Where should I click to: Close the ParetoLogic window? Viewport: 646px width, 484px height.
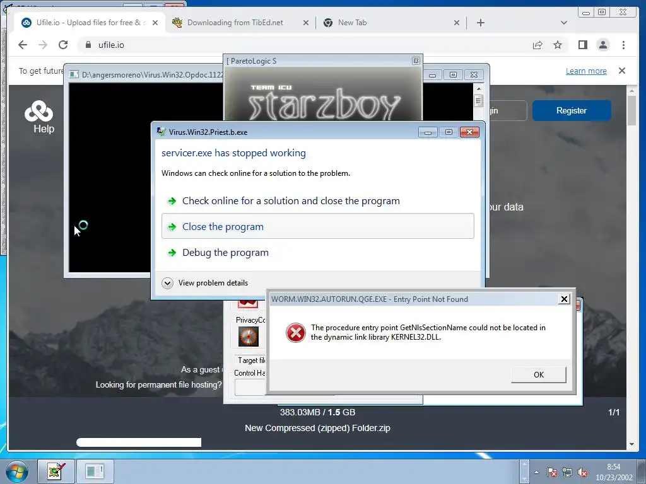pyautogui.click(x=416, y=60)
